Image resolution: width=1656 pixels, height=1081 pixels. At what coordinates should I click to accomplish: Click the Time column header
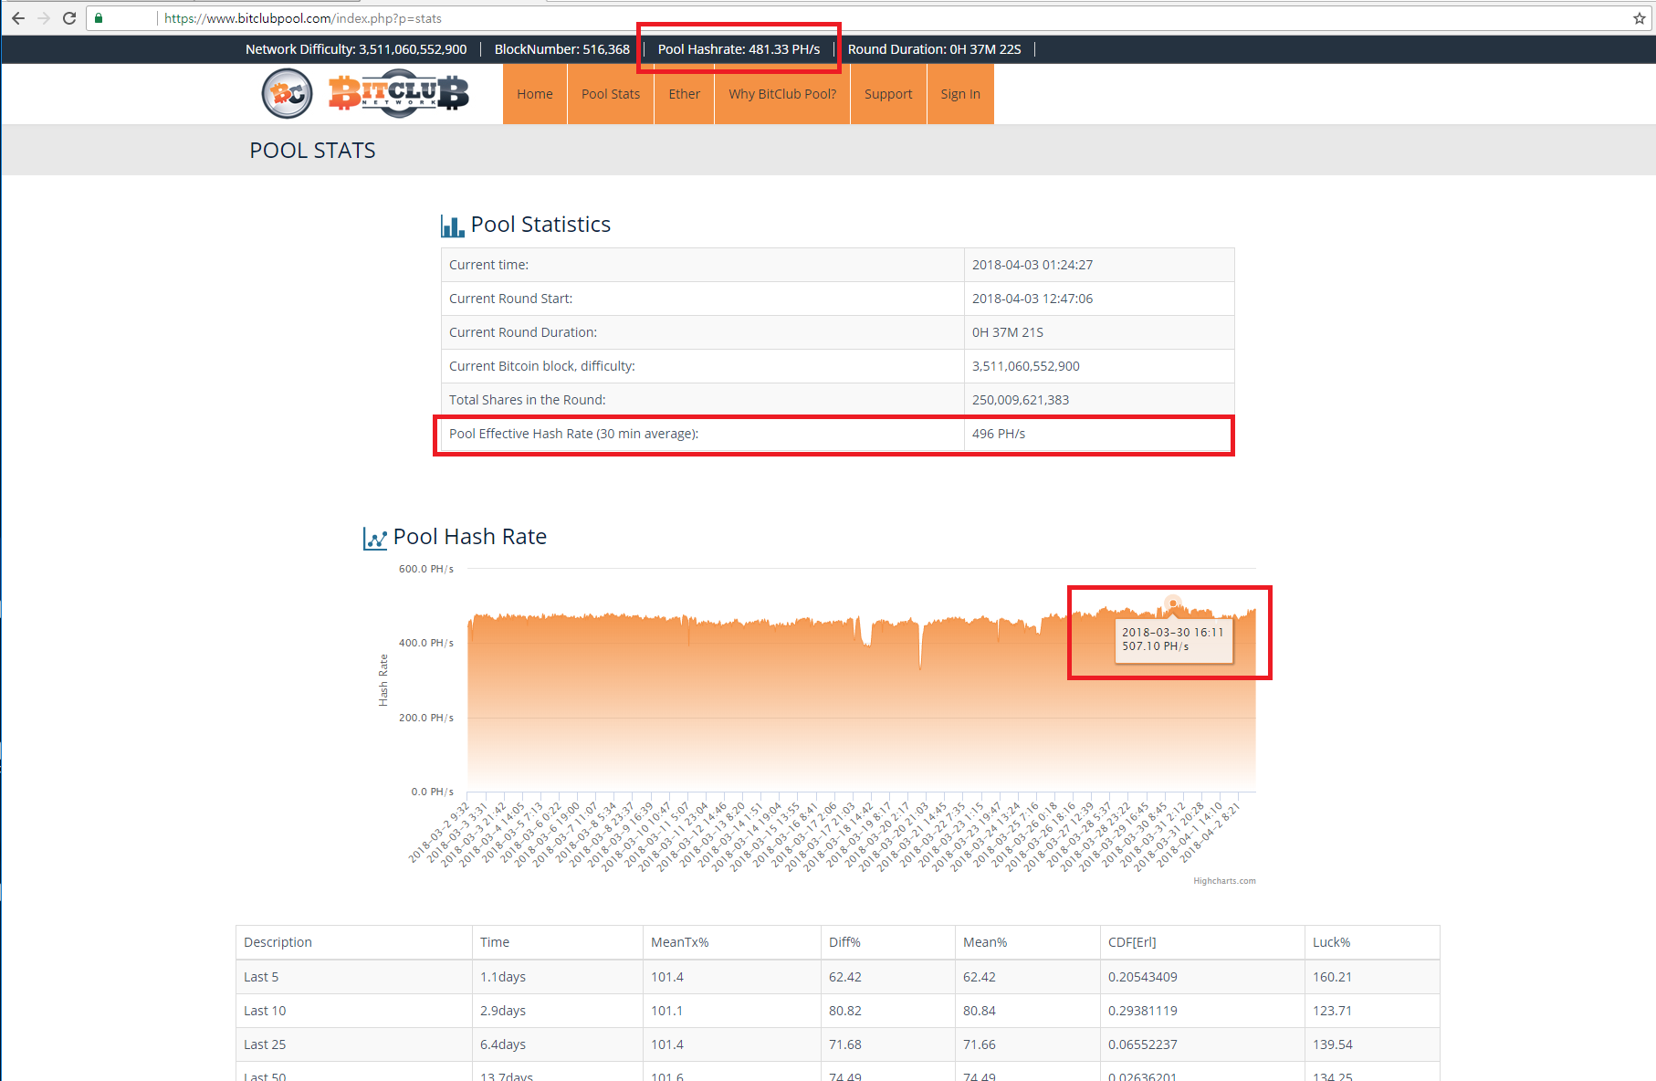point(495,942)
